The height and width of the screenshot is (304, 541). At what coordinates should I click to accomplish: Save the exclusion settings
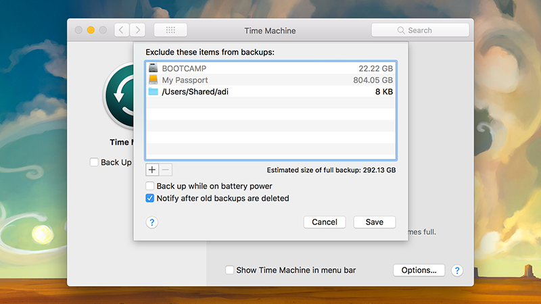(375, 222)
